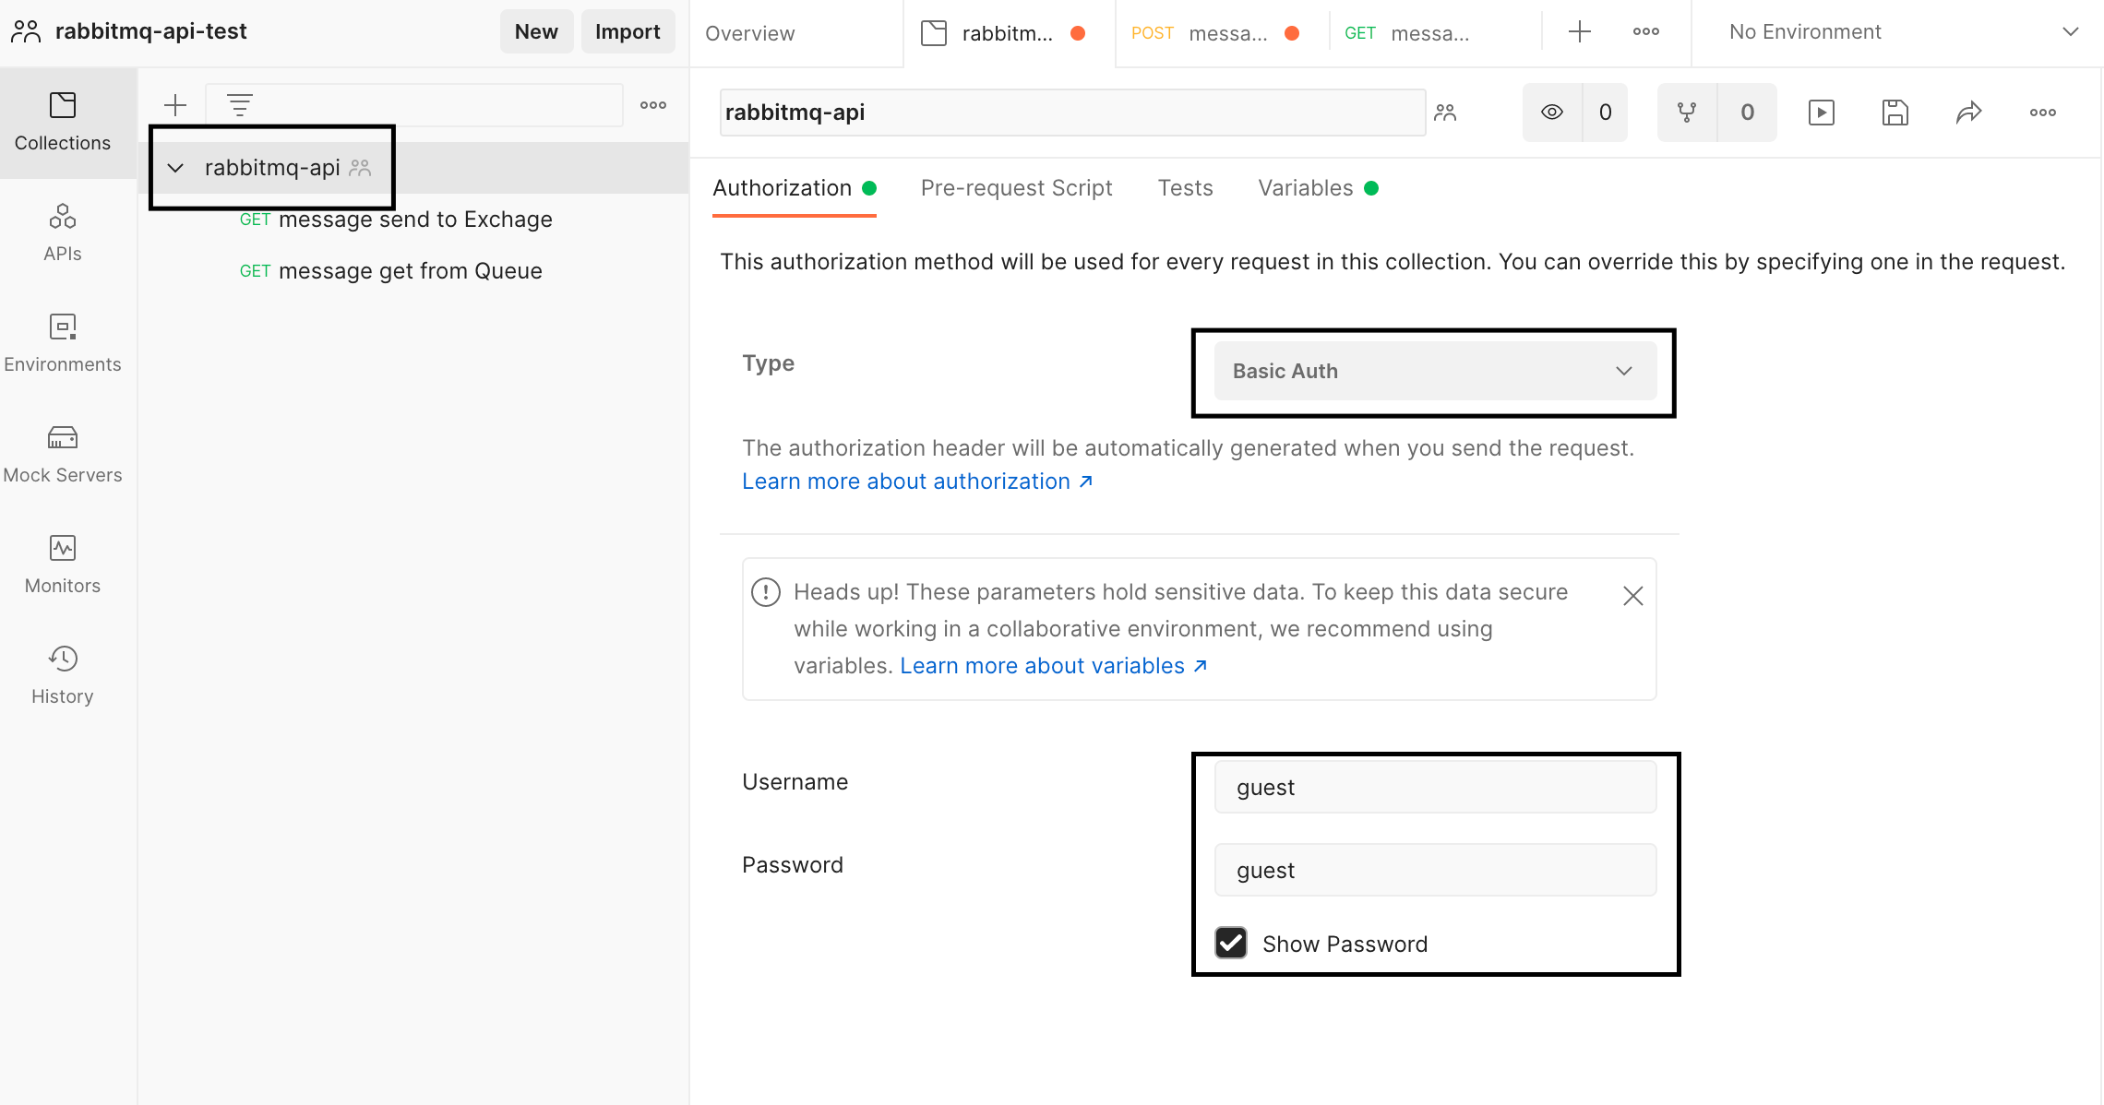Open the Environments sidebar panel
Image resolution: width=2104 pixels, height=1105 pixels.
pos(62,343)
